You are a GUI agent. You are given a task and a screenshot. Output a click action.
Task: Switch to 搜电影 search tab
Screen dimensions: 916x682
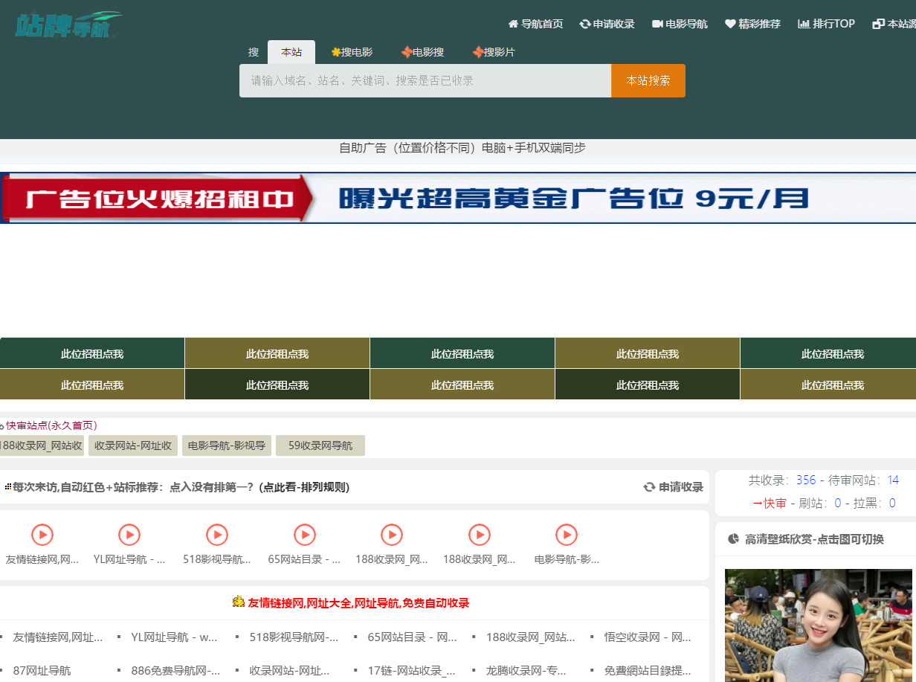(x=352, y=52)
